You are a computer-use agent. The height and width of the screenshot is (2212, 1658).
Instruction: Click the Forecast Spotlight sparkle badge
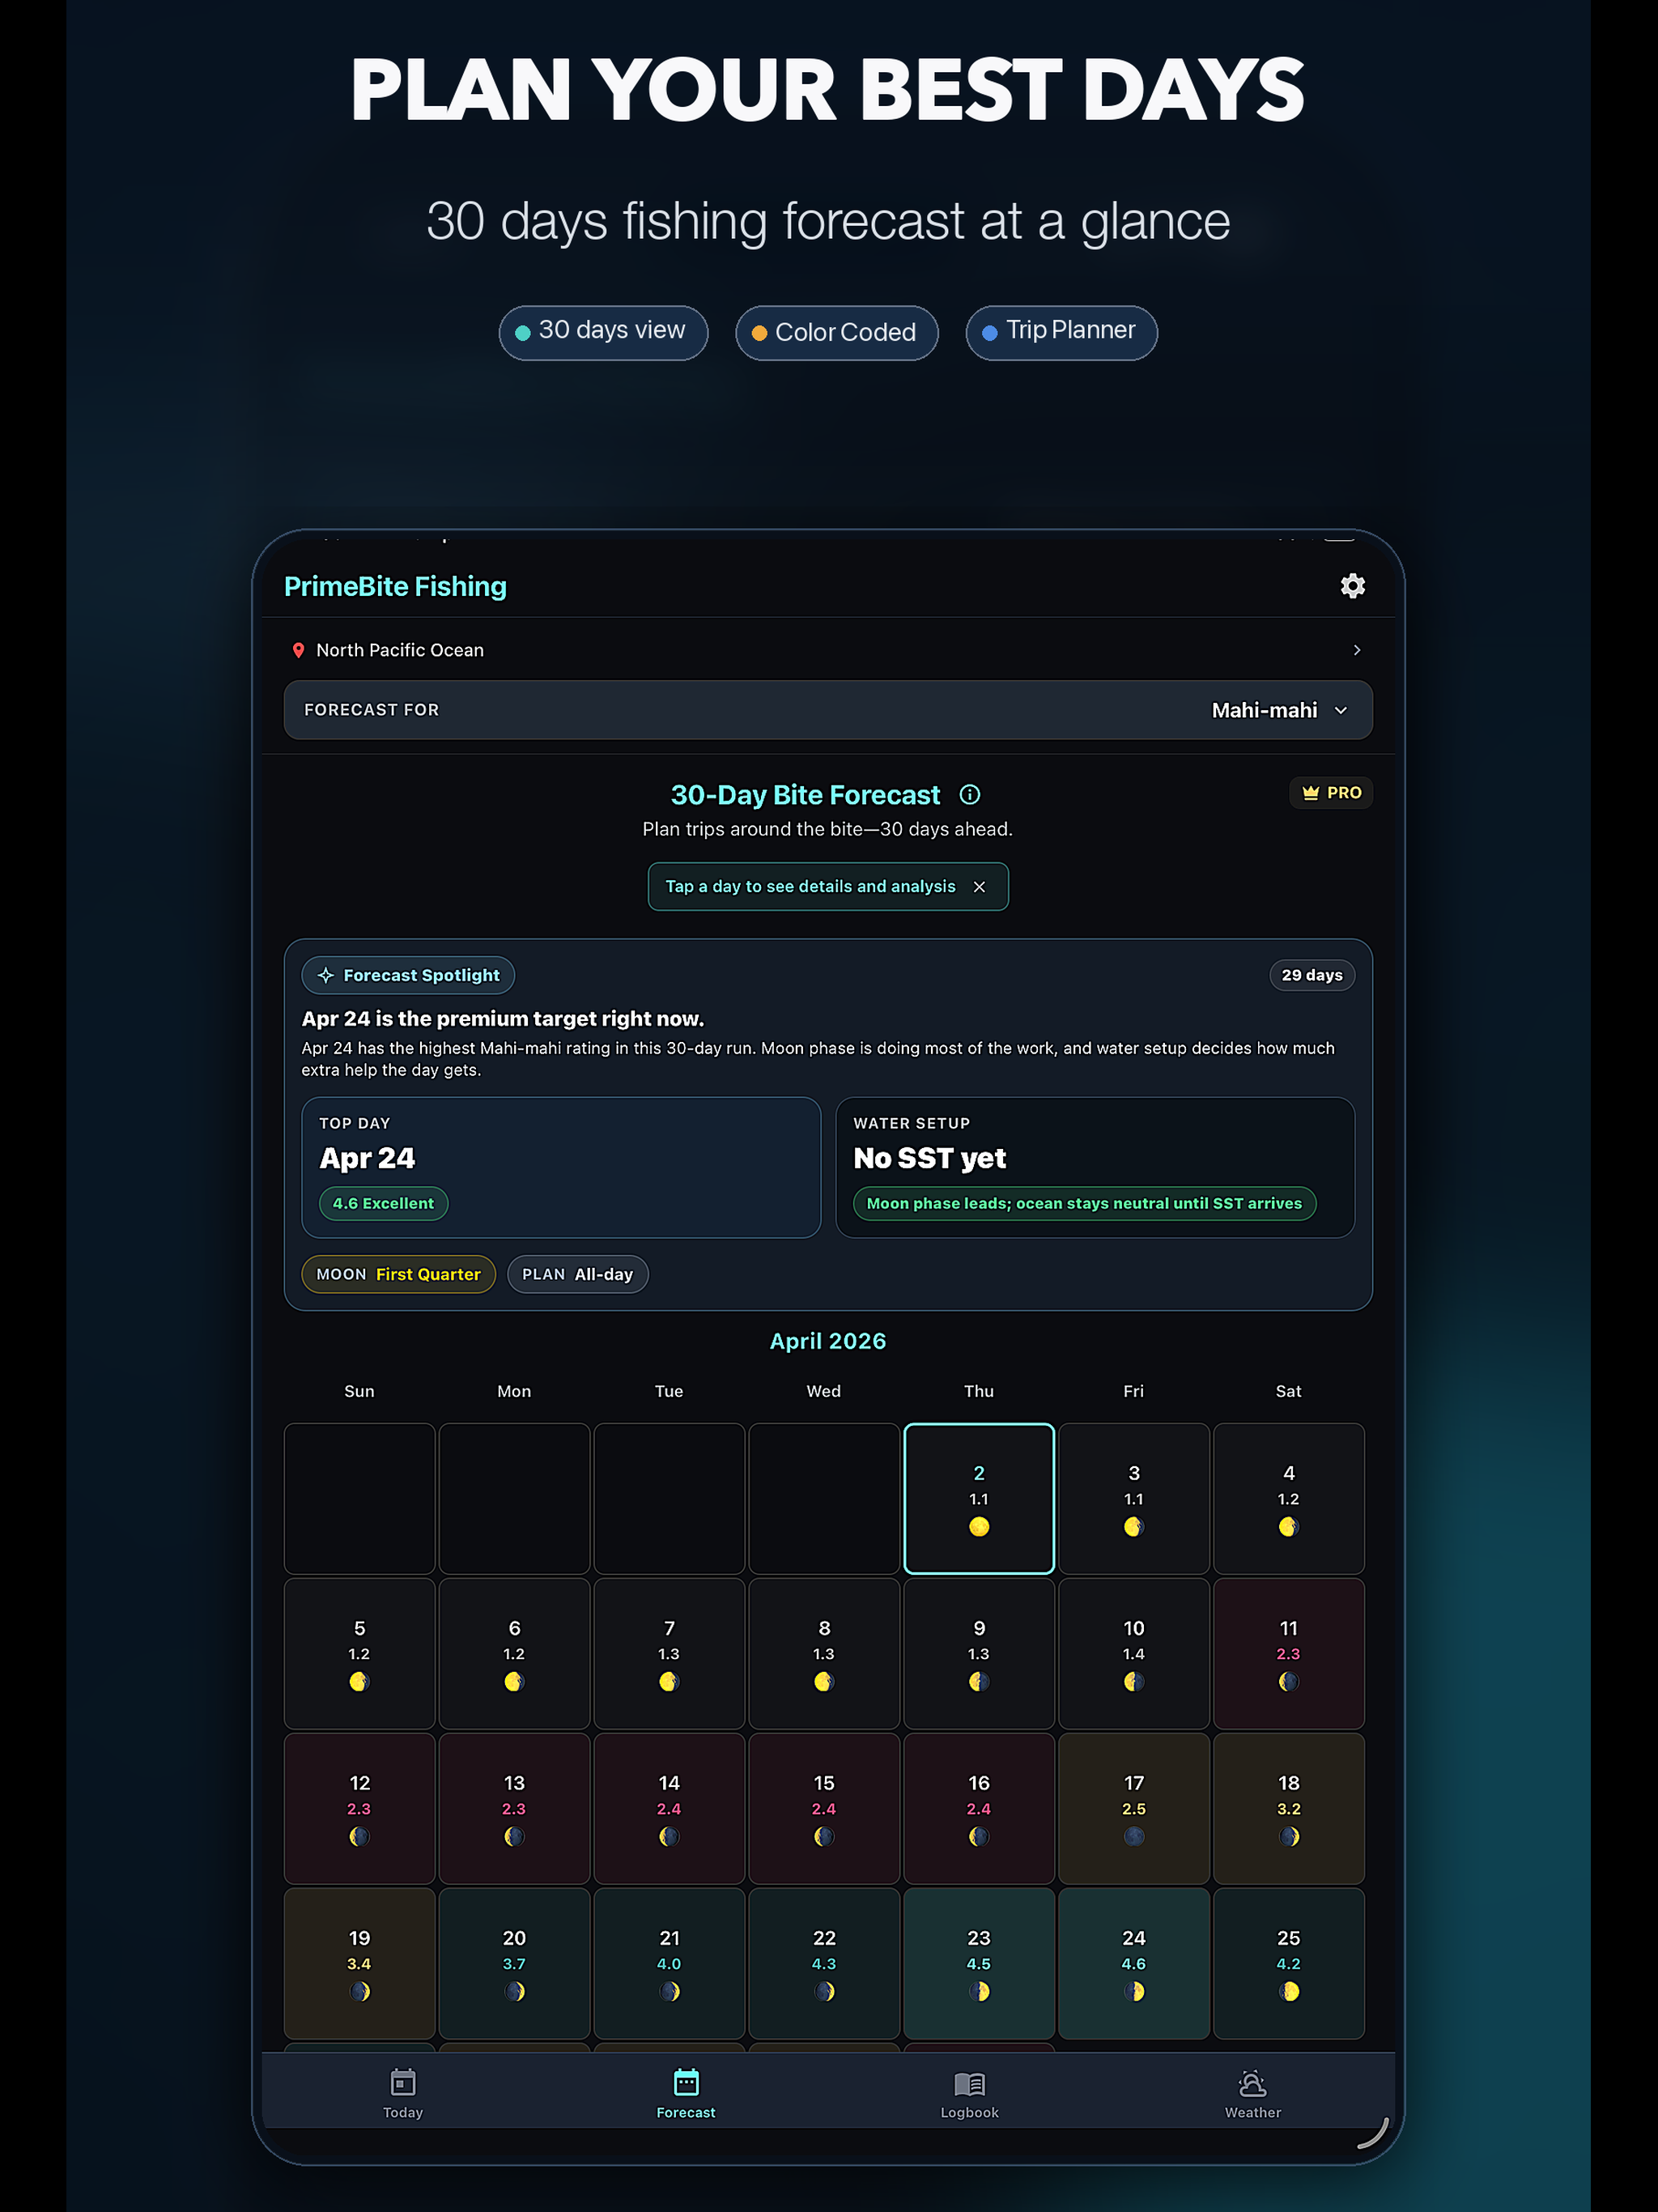[x=408, y=975]
